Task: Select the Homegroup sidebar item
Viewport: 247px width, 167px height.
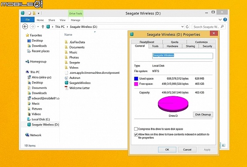Action: (36, 62)
